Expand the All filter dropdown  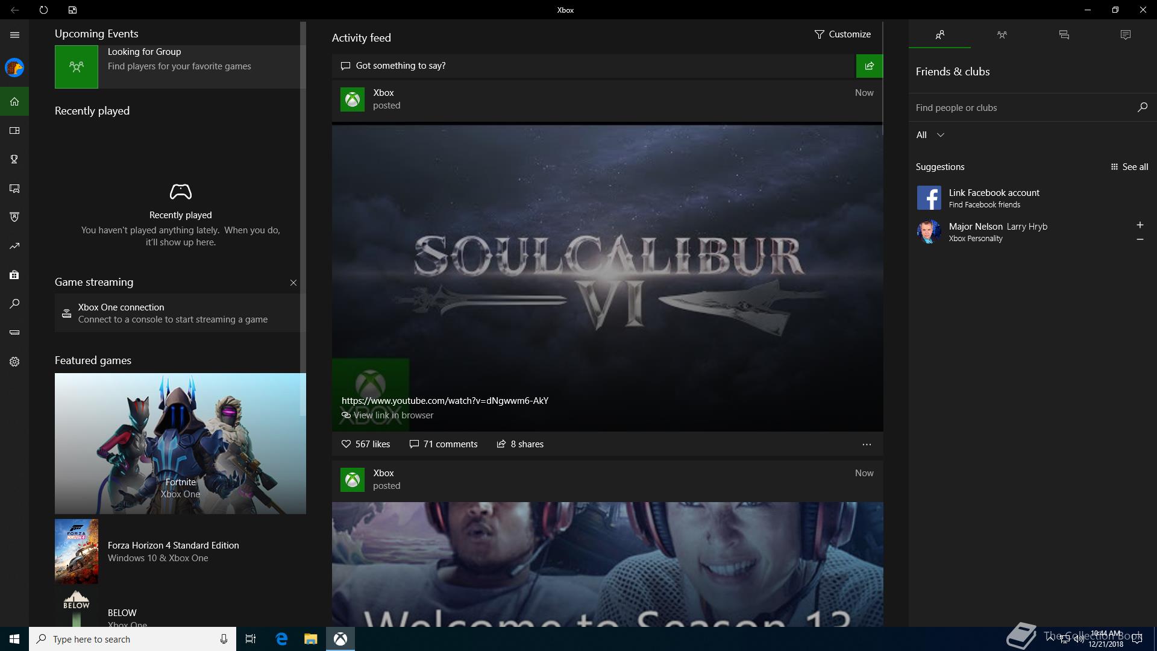click(x=930, y=135)
